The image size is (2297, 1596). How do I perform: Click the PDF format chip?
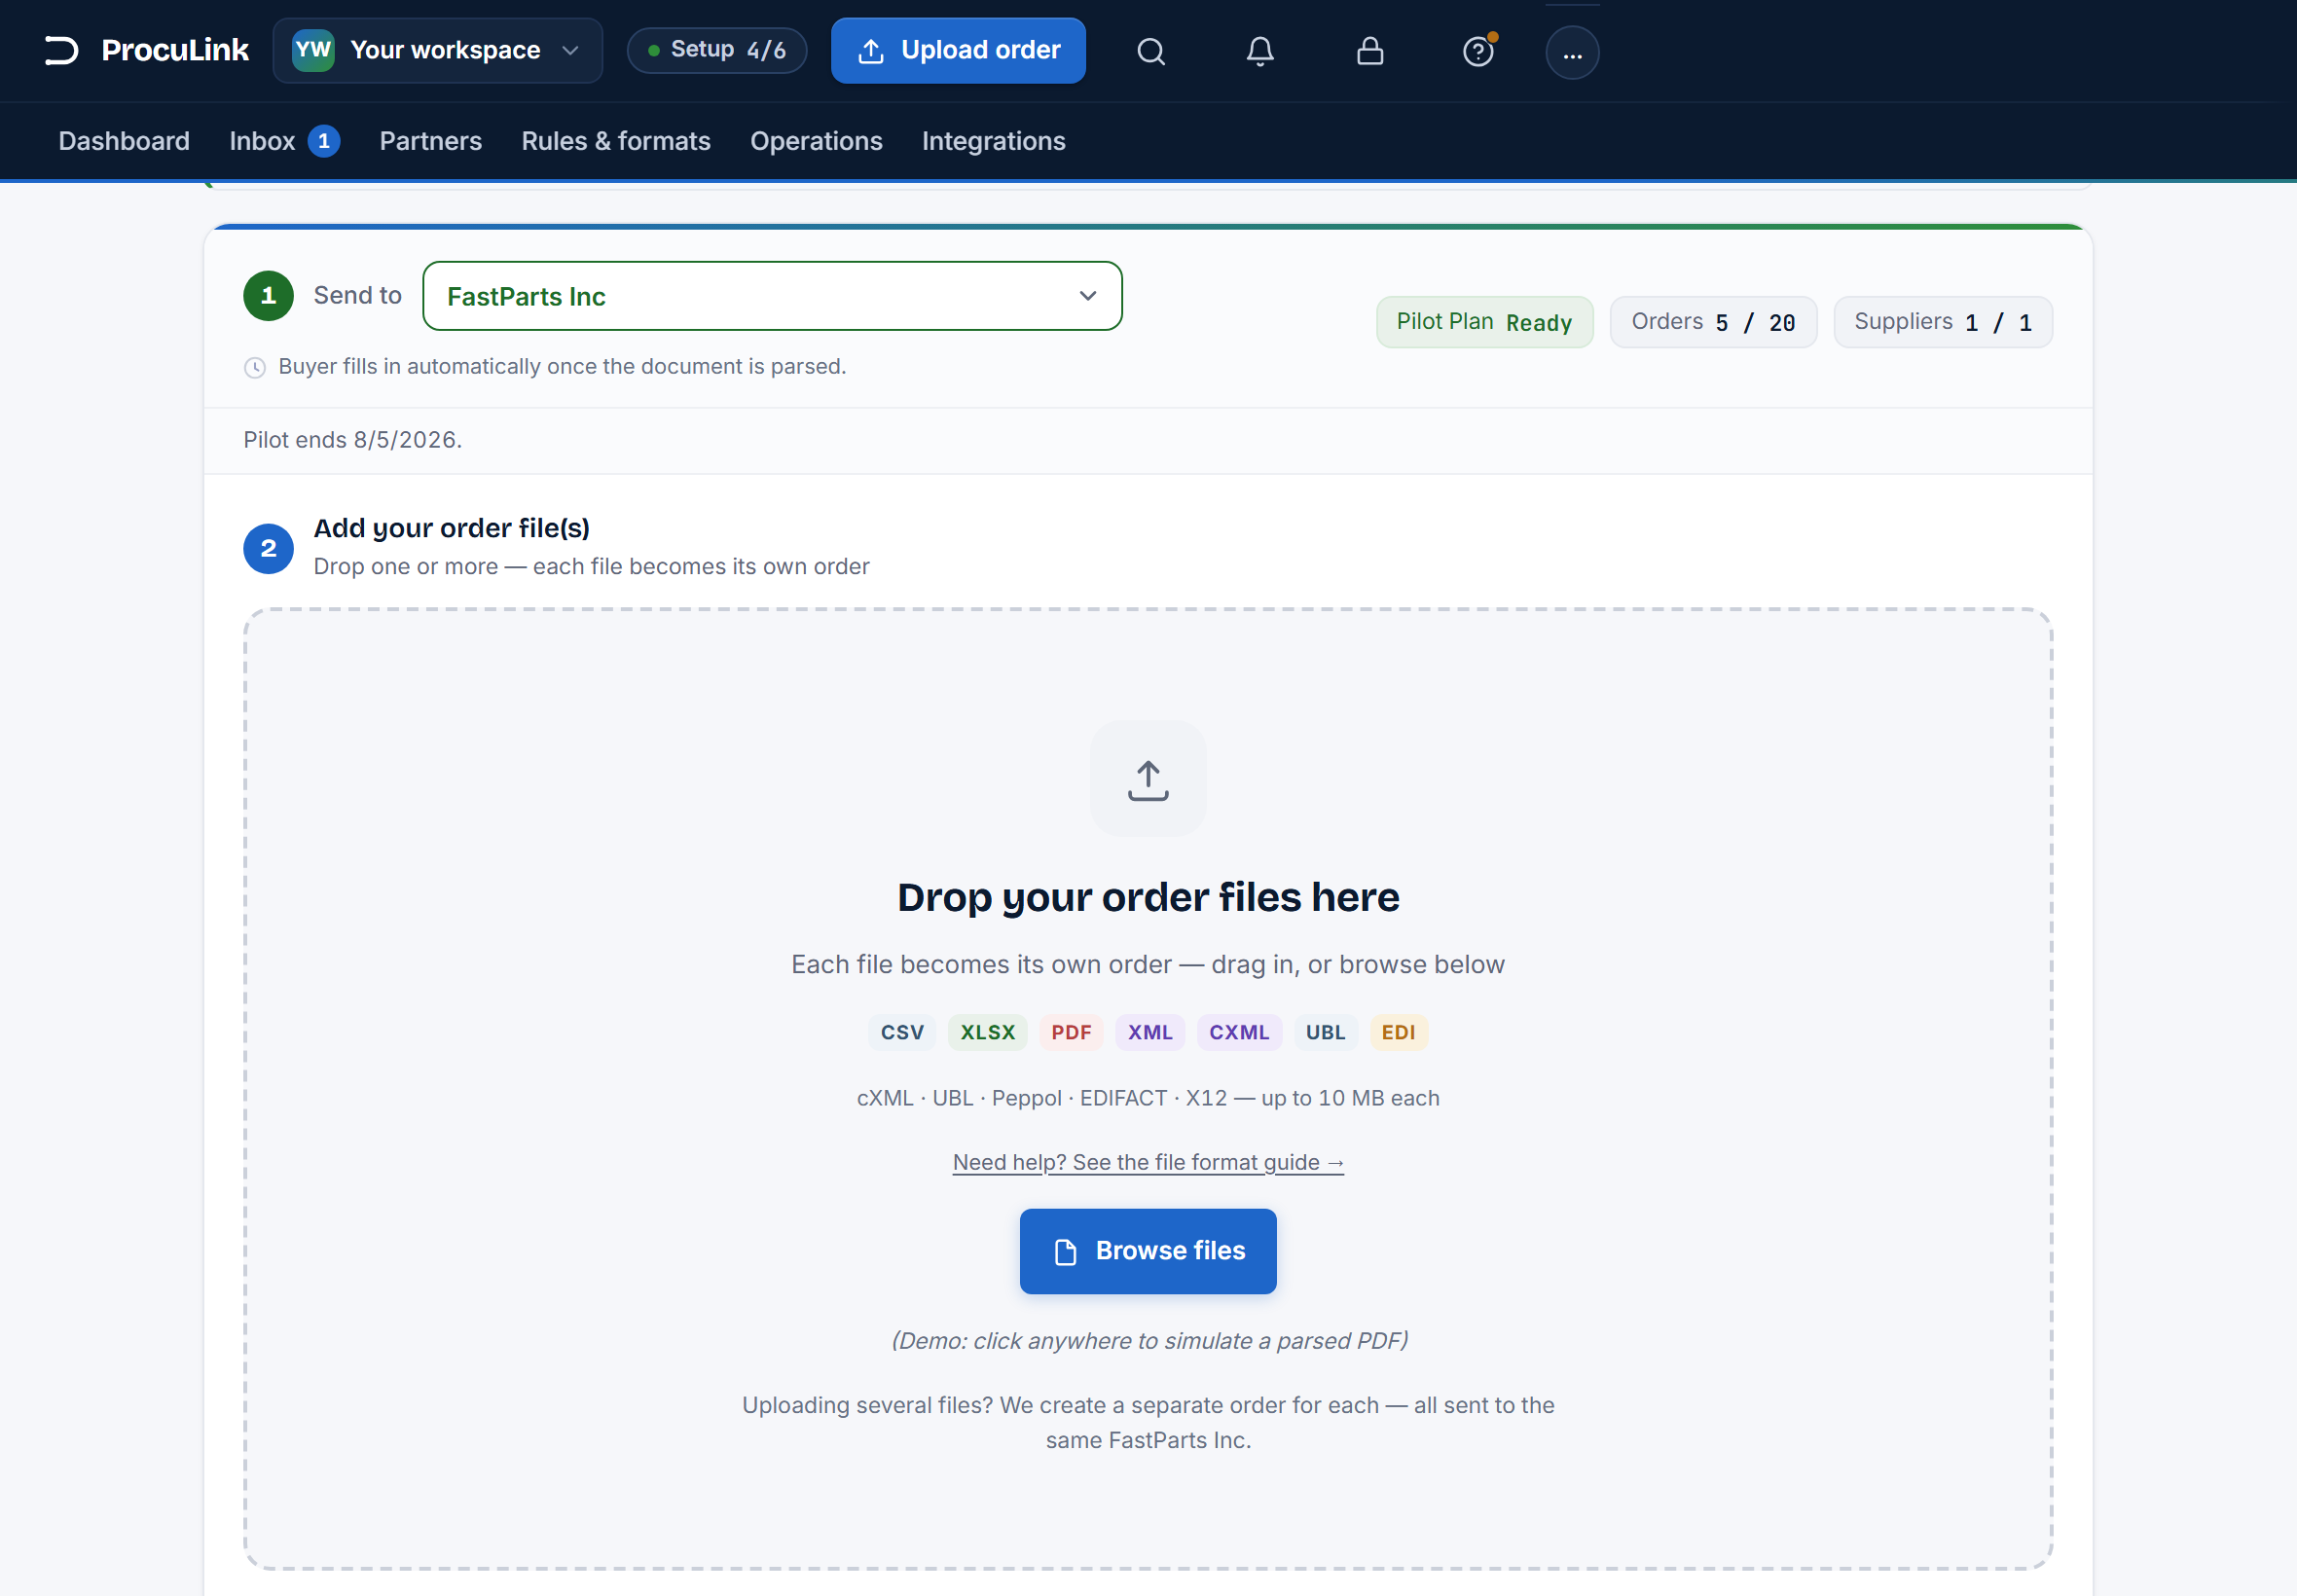tap(1071, 1032)
